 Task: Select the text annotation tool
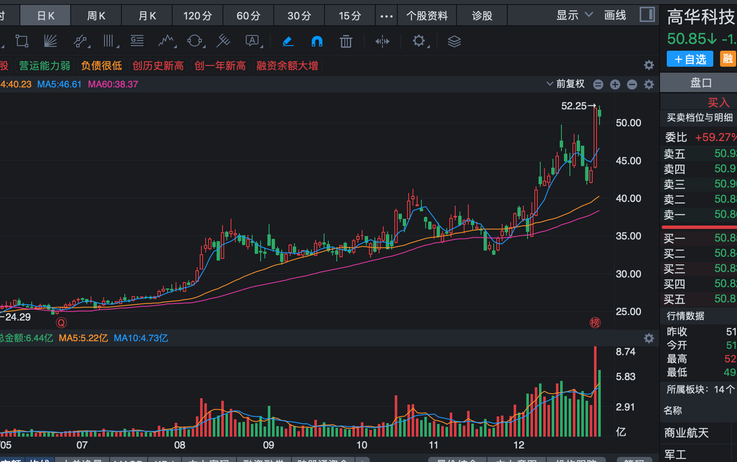click(x=253, y=41)
